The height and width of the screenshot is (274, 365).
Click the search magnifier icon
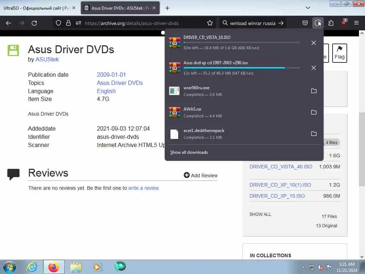(225, 23)
